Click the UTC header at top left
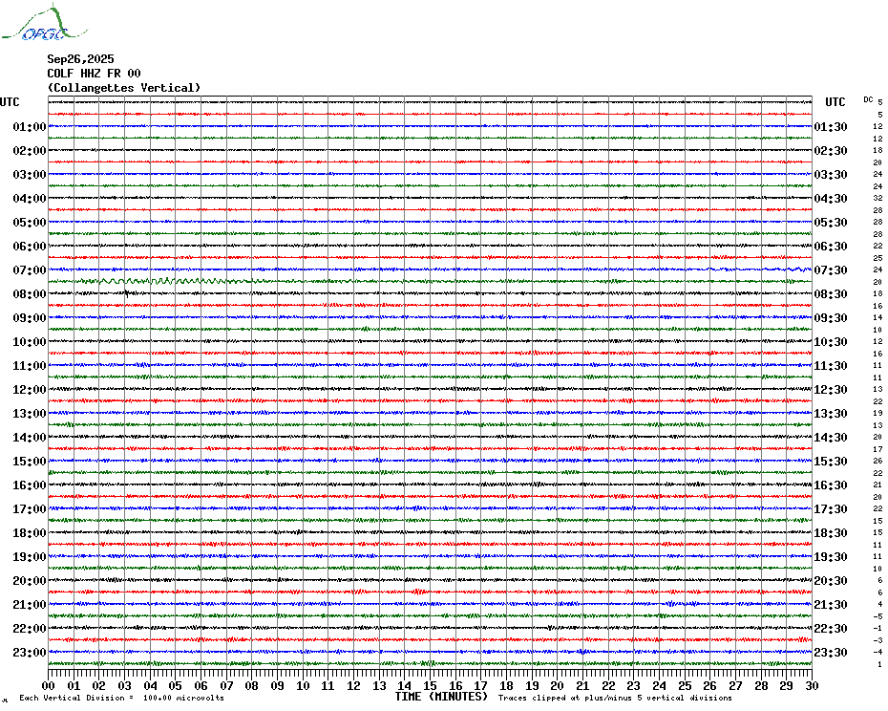 [x=10, y=102]
